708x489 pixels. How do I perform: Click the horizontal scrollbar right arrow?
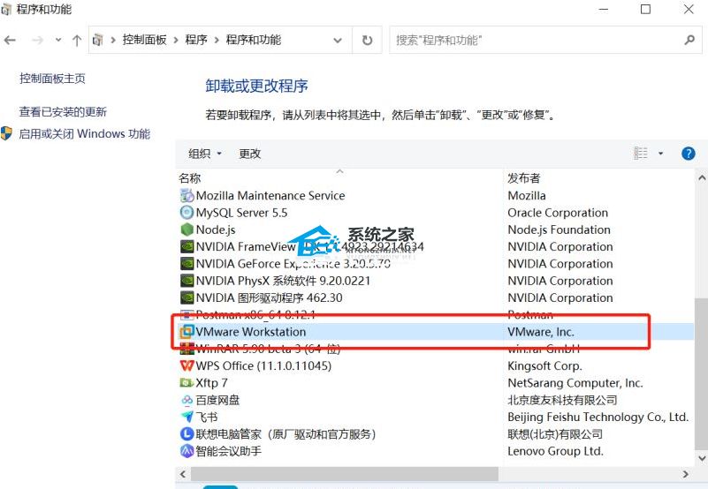point(686,474)
